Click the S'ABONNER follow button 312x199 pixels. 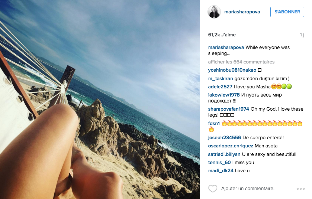click(x=287, y=12)
